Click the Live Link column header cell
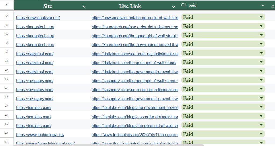The width and height of the screenshot is (275, 146). (x=135, y=5)
